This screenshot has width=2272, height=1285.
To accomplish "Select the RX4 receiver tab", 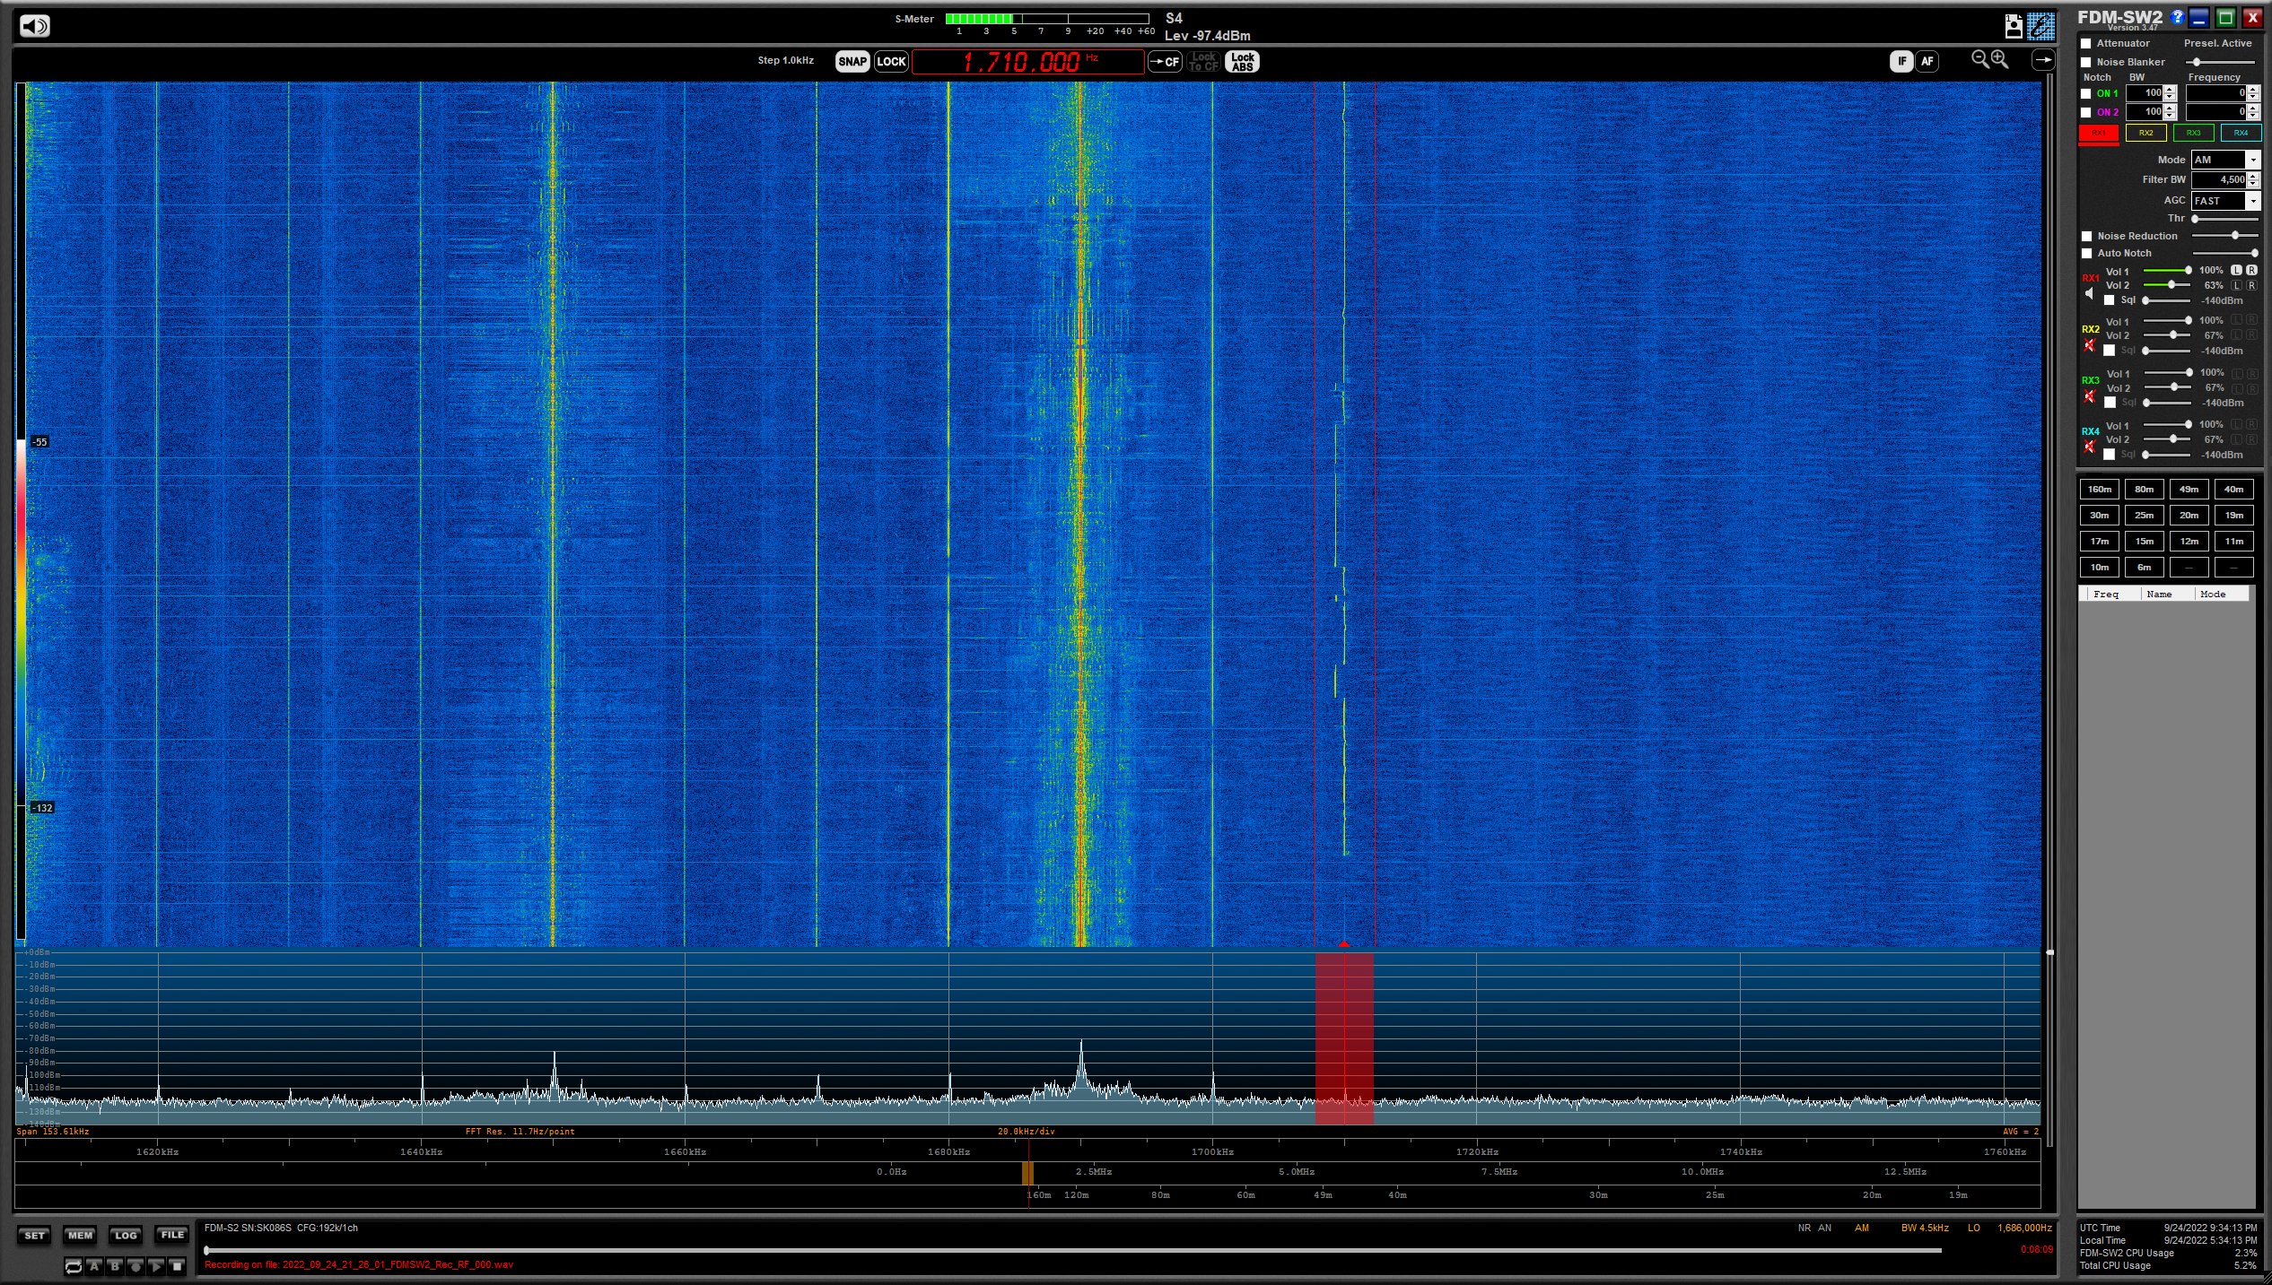I will coord(2241,133).
